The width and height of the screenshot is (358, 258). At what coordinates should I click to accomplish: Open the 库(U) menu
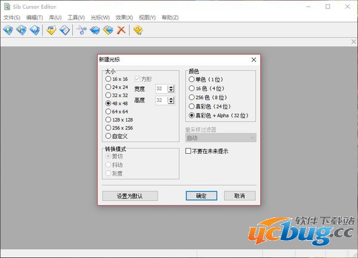pos(55,17)
